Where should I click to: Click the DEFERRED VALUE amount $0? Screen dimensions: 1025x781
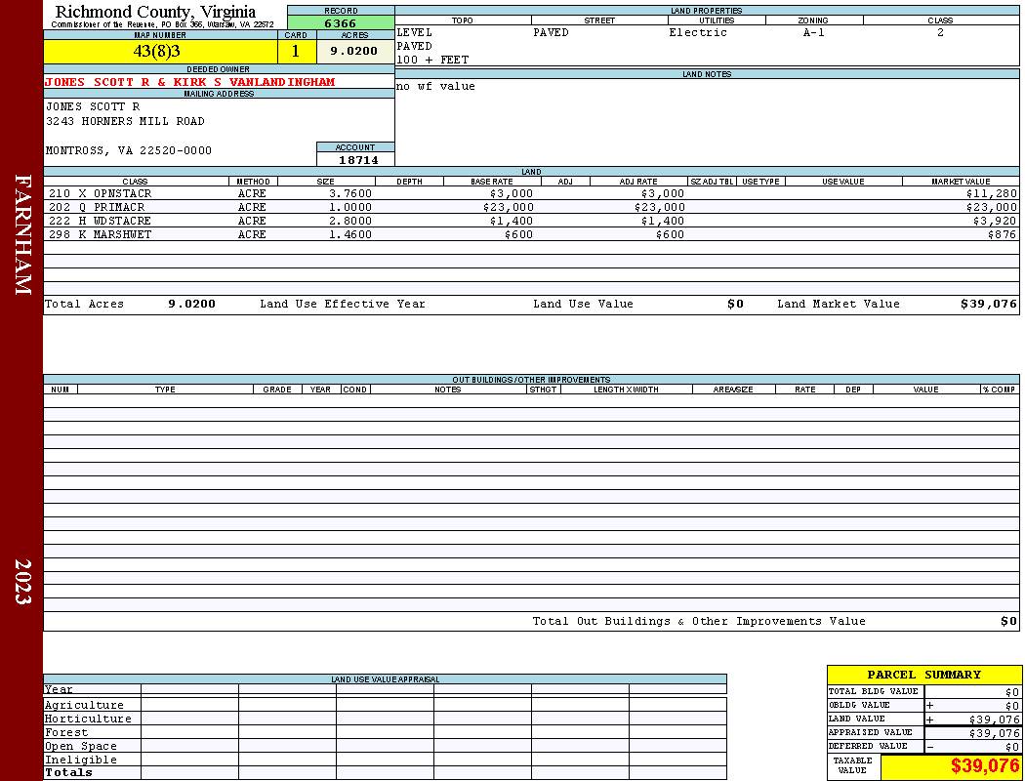coord(1012,747)
